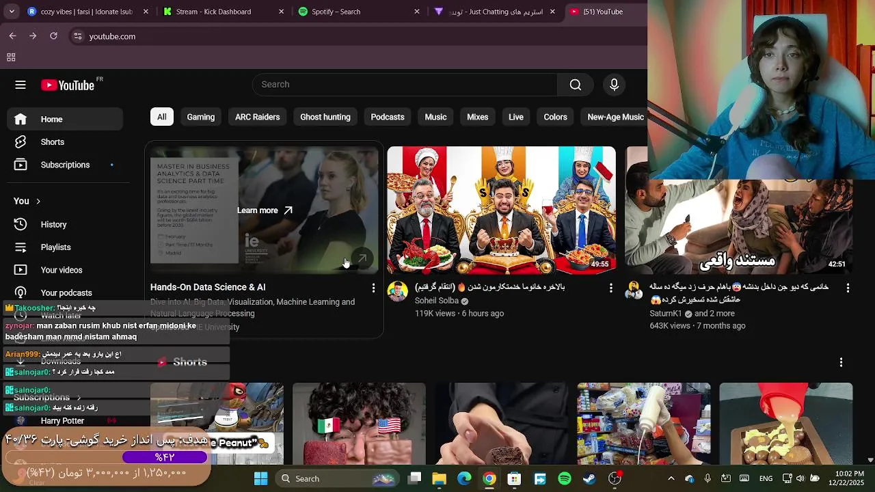The image size is (875, 492).
Task: Click the browser forward arrow
Action: point(33,36)
